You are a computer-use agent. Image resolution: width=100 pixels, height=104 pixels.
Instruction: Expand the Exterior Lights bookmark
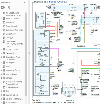click(x=1, y=53)
